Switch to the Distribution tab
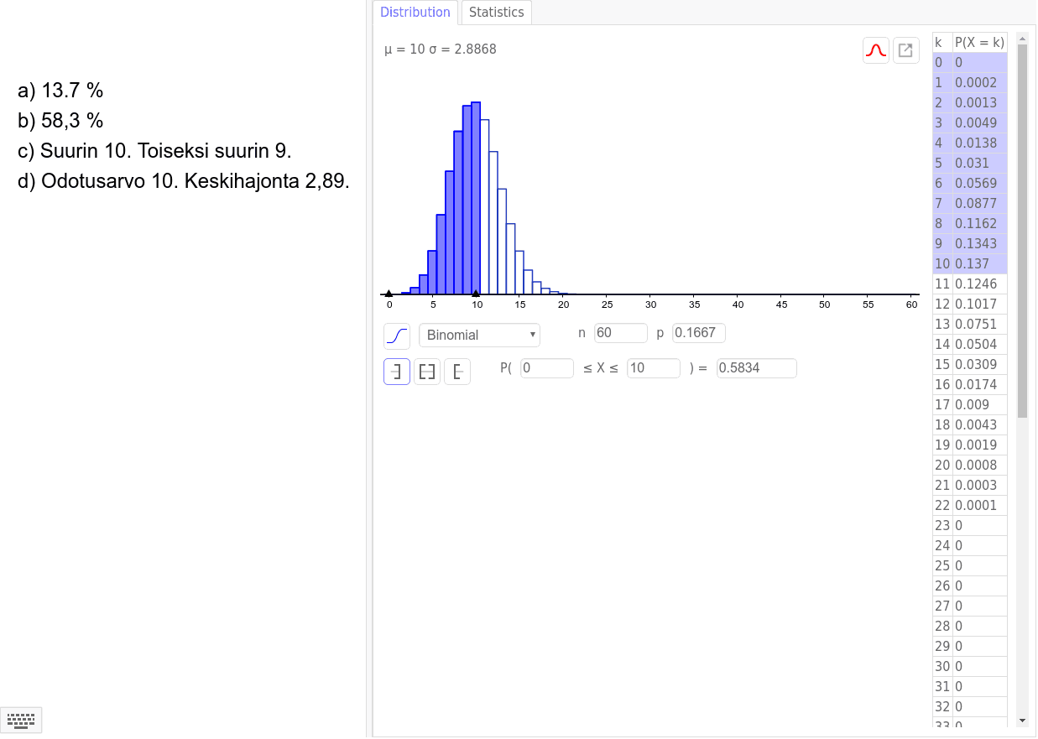The height and width of the screenshot is (739, 1038). [x=415, y=13]
